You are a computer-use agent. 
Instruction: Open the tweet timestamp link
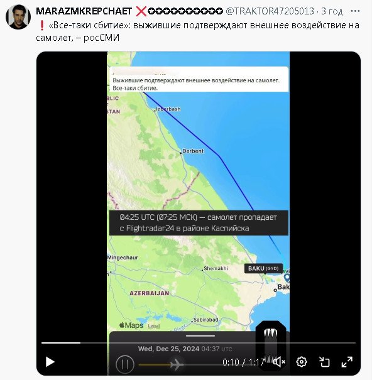[x=332, y=11]
